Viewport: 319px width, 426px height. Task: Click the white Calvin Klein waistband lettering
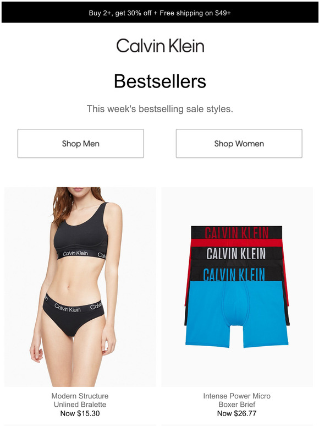(x=235, y=254)
